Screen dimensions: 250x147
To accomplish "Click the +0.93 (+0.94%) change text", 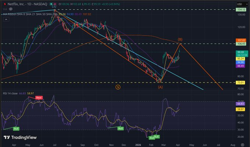I will pyautogui.click(x=110, y=4).
